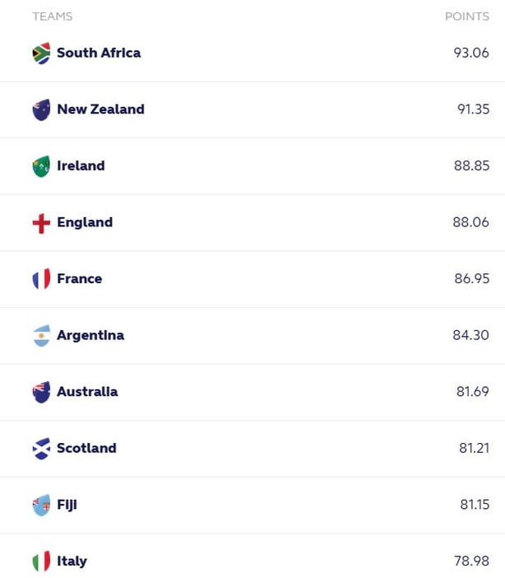505x578 pixels.
Task: Click the Fiji flag icon
Action: click(41, 506)
